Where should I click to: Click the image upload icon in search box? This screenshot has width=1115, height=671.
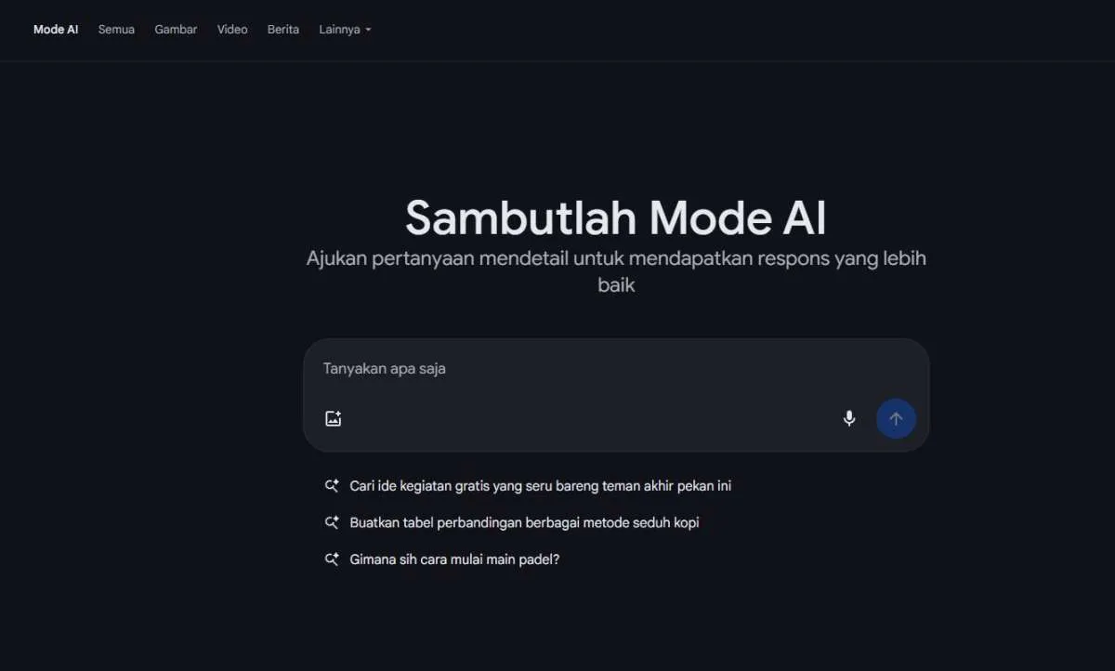[333, 418]
